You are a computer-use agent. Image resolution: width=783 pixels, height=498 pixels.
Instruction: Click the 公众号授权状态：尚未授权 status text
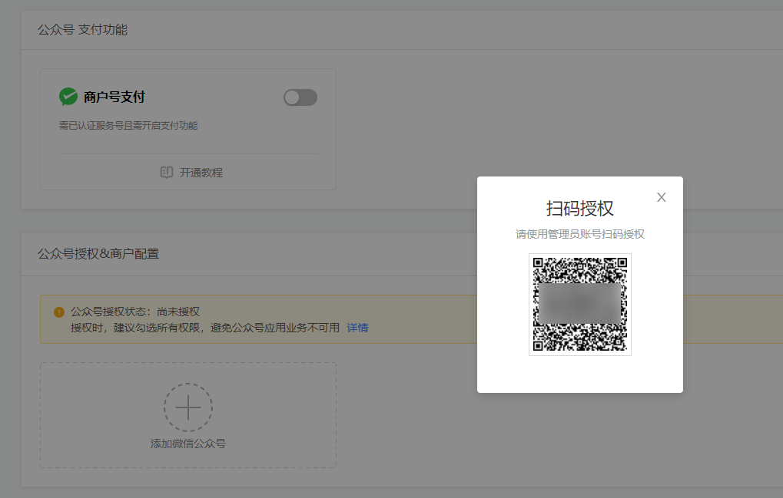(135, 312)
